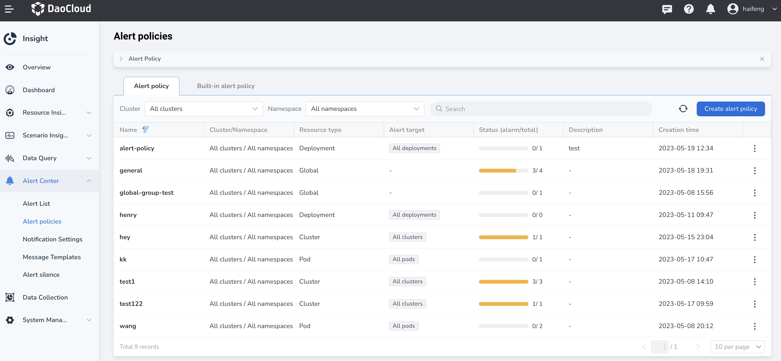Expand System Management sidebar section
Screen dimensions: 781x361
coord(89,320)
